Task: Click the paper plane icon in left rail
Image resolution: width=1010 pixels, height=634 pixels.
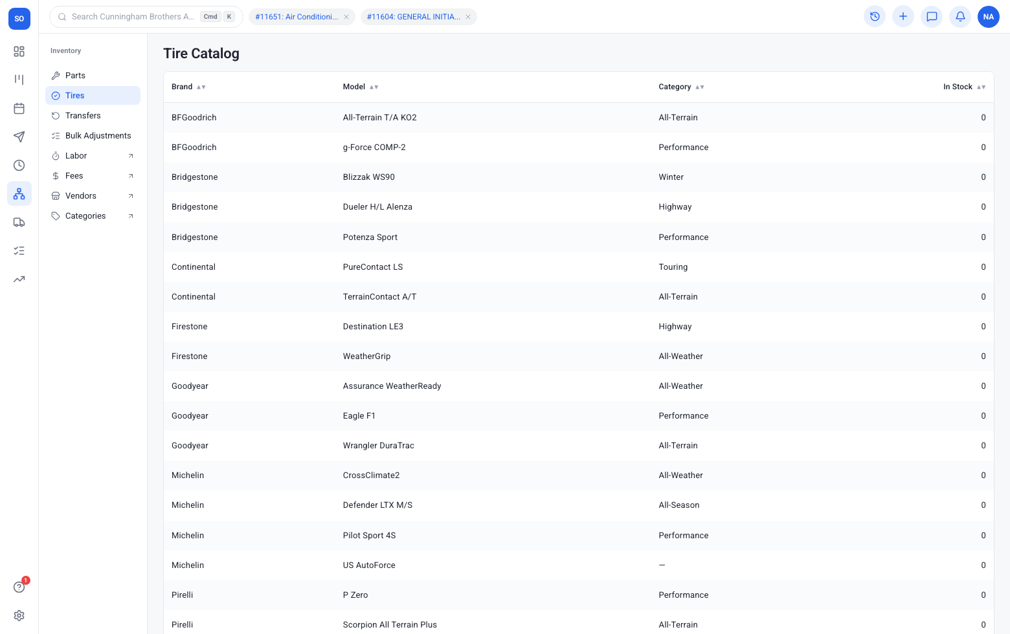Action: tap(19, 137)
